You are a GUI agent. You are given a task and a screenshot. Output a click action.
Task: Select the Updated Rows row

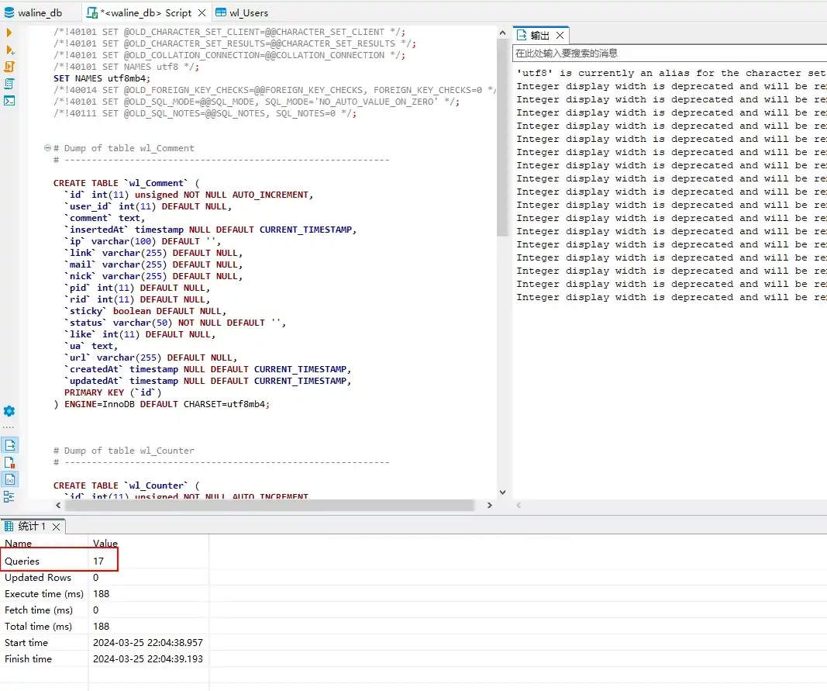coord(105,578)
